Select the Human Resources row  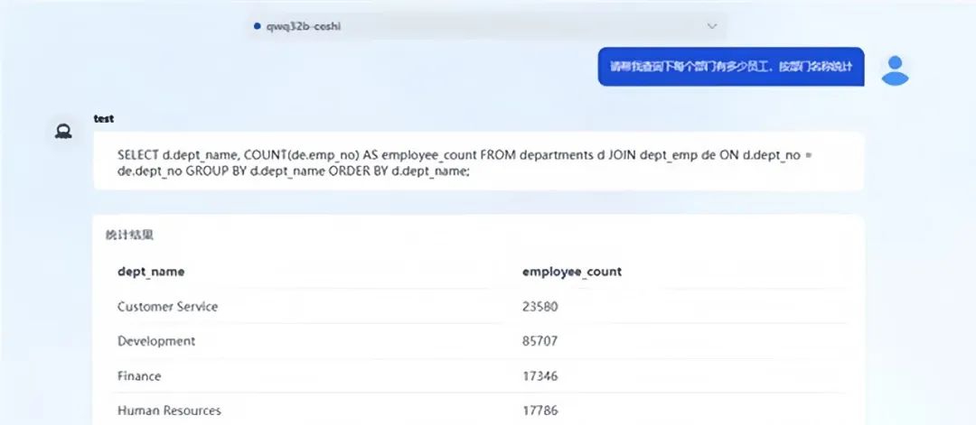click(169, 411)
